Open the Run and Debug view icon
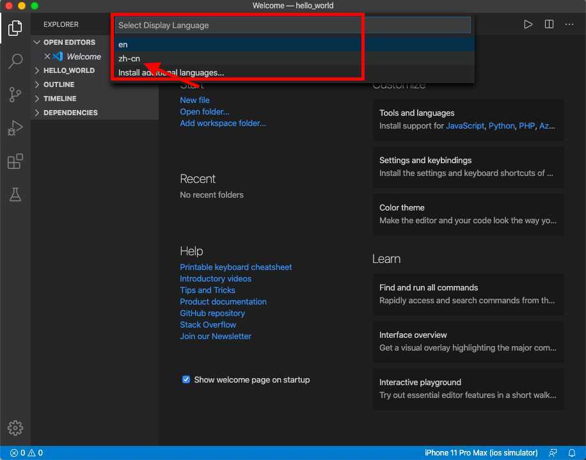Screen dimensions: 586x460 [x=15, y=128]
